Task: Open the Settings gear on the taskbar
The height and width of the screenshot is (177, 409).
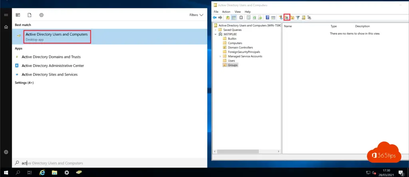Action: pyautogui.click(x=67, y=172)
